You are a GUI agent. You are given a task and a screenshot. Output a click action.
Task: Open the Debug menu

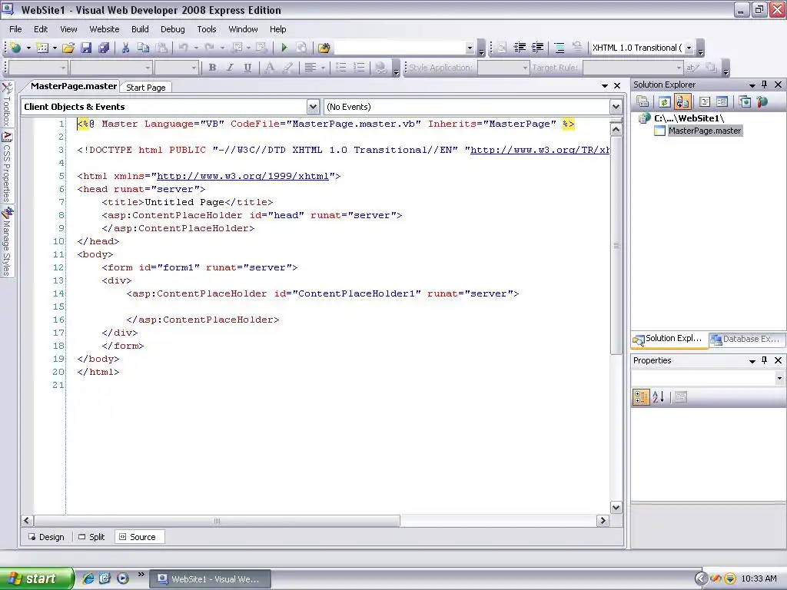click(x=173, y=29)
